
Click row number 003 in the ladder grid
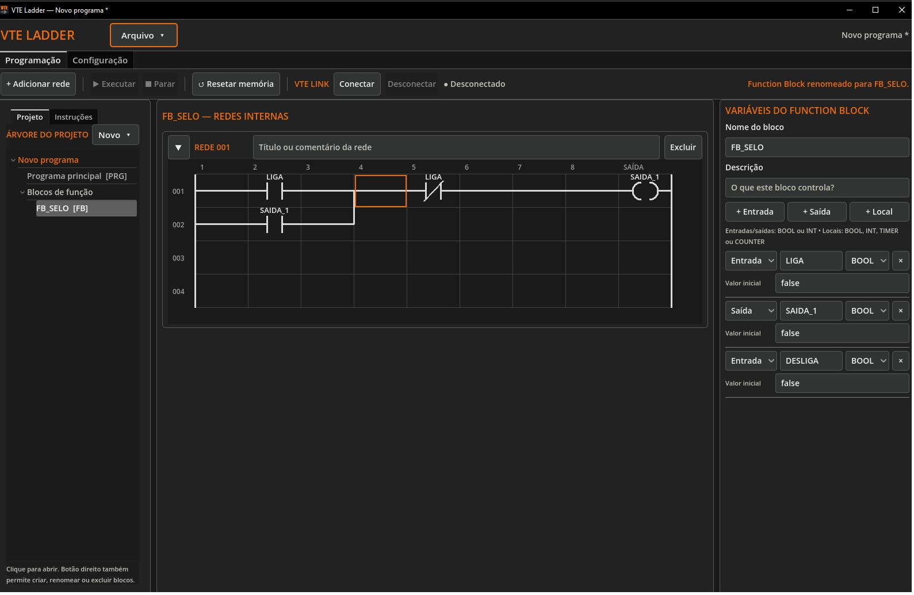pyautogui.click(x=178, y=258)
